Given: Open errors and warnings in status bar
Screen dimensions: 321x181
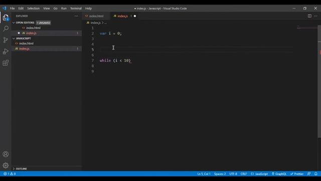Looking at the screenshot, I should [x=10, y=174].
